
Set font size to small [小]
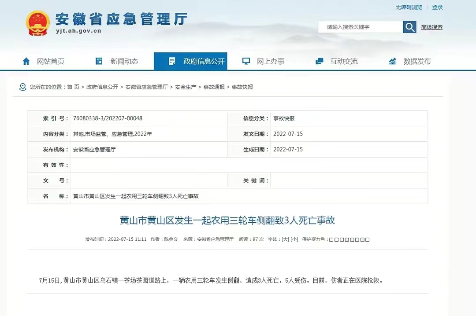(294, 239)
